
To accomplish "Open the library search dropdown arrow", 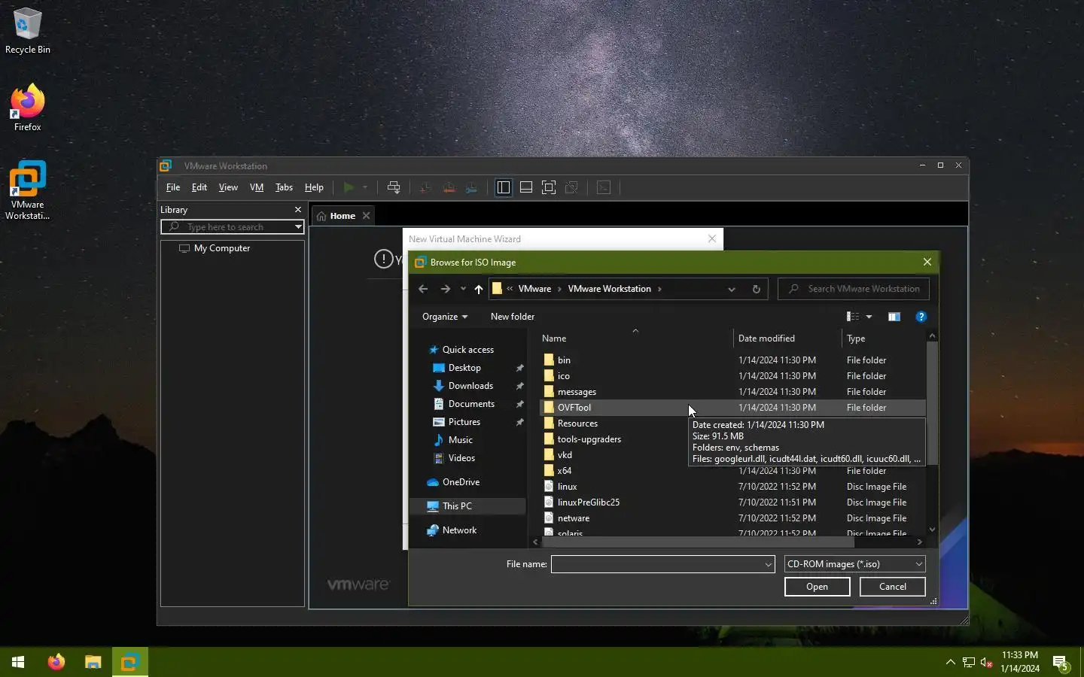I will [x=298, y=227].
